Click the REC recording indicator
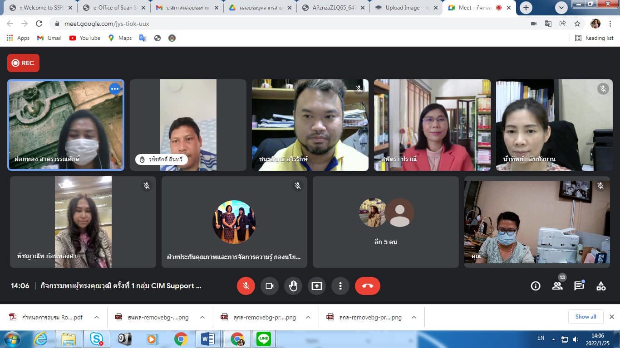 pyautogui.click(x=23, y=63)
